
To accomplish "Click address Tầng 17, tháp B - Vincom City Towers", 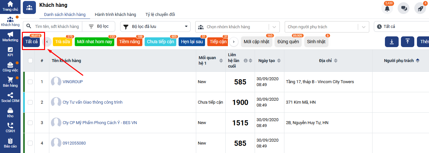I will coord(320,82).
